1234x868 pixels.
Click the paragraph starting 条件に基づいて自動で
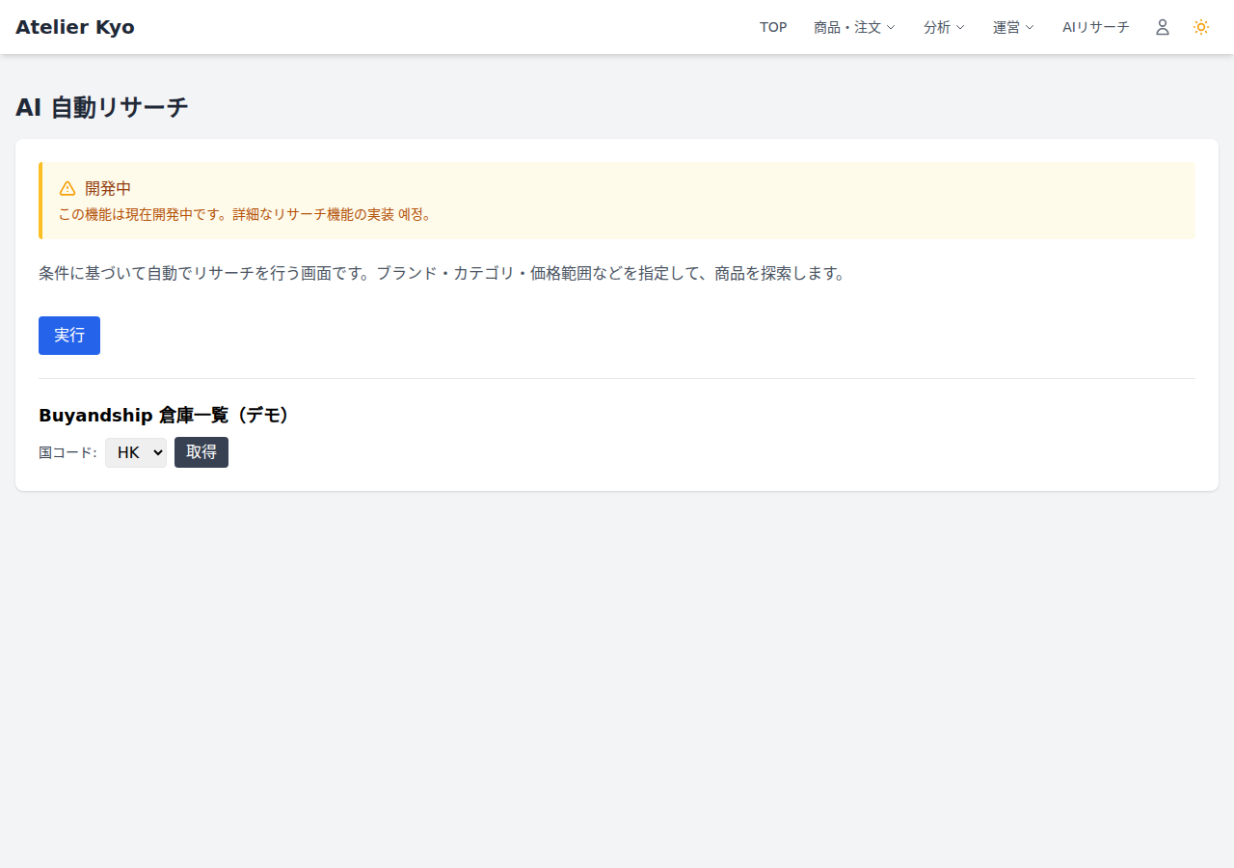tap(443, 273)
